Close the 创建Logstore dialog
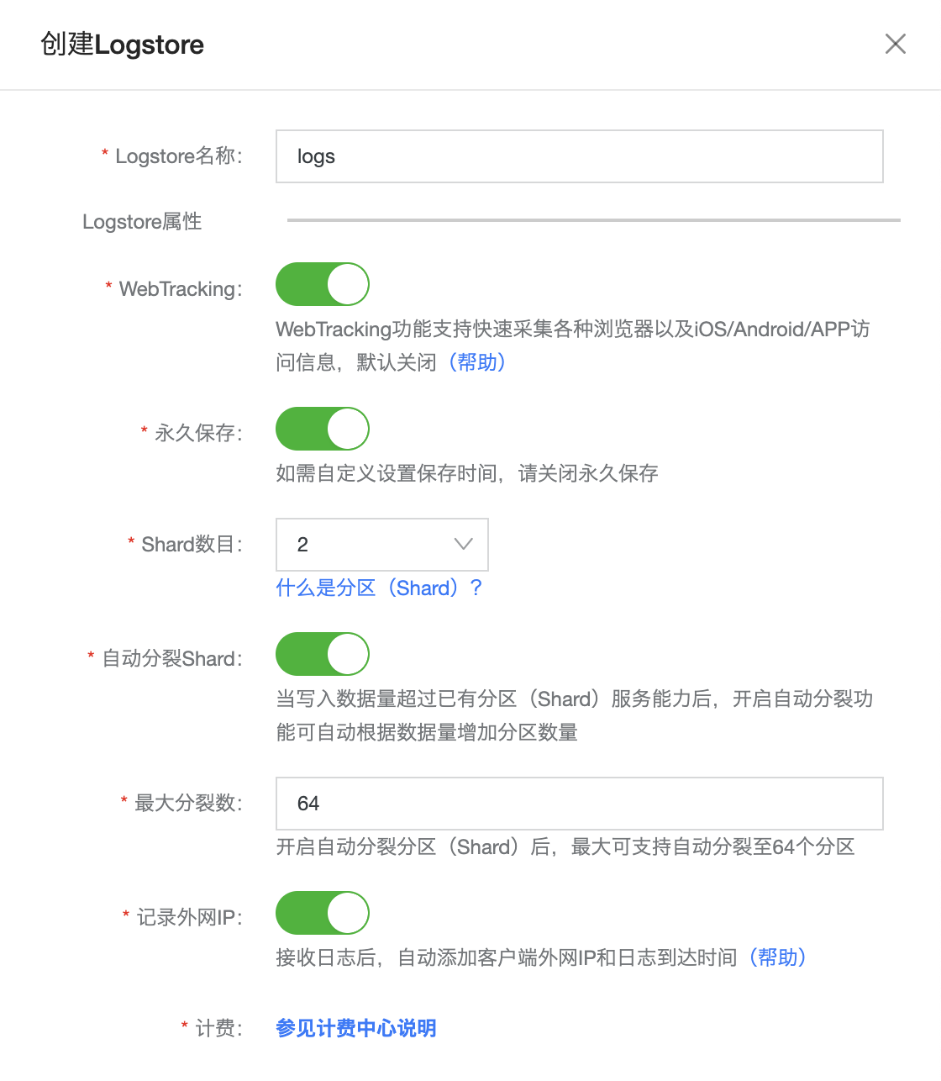Image resolution: width=941 pixels, height=1081 pixels. click(896, 44)
